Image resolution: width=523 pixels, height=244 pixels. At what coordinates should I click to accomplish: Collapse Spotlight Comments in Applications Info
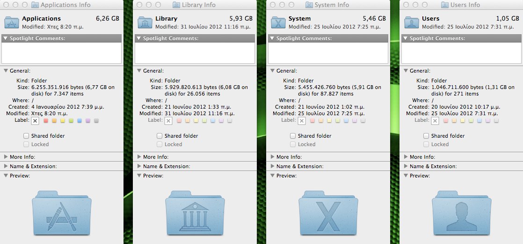click(x=5, y=38)
